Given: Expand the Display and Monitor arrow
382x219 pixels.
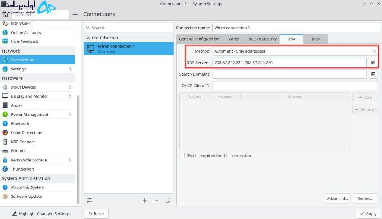Looking at the screenshot, I should pos(70,96).
